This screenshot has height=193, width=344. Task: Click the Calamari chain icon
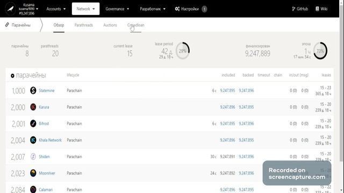[33, 189]
